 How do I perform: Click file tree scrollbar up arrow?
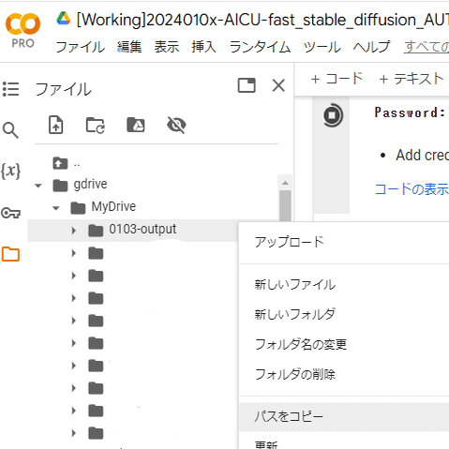pyautogui.click(x=285, y=183)
